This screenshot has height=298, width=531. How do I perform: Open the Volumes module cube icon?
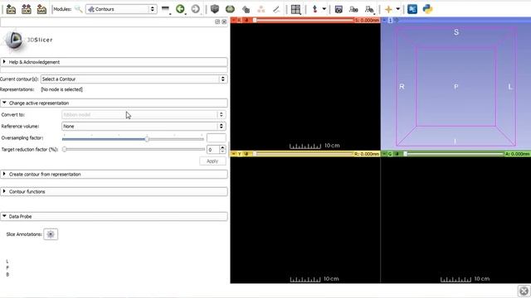point(214,9)
